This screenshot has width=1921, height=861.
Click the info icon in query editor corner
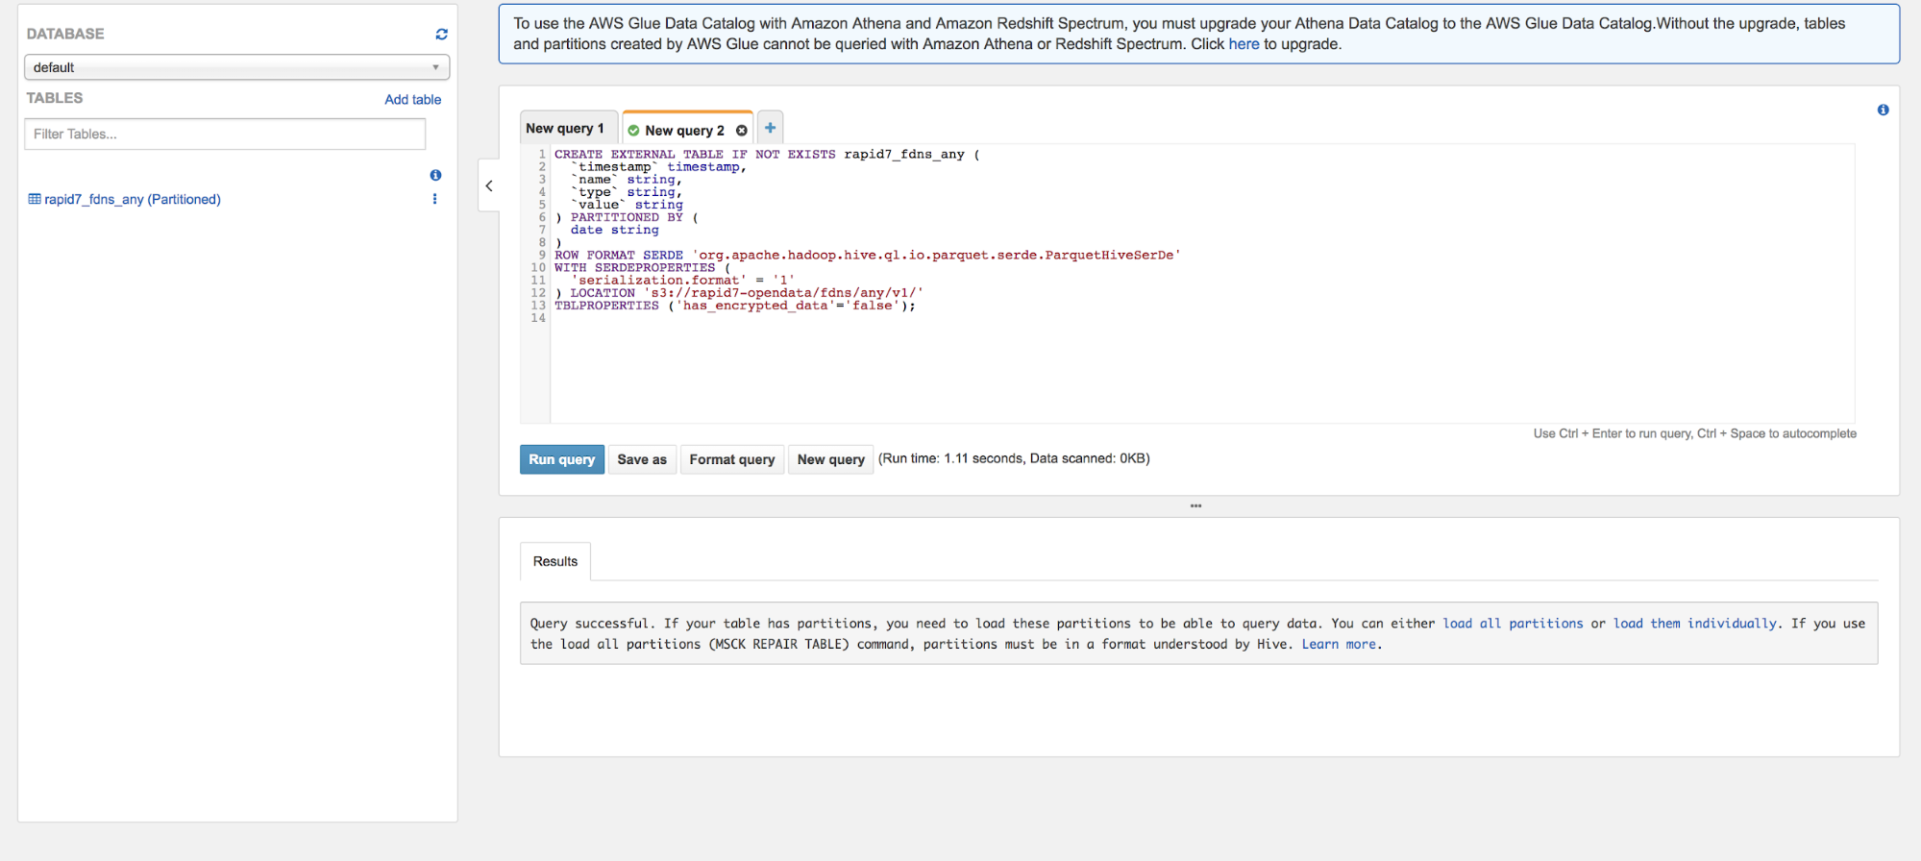coord(1883,111)
